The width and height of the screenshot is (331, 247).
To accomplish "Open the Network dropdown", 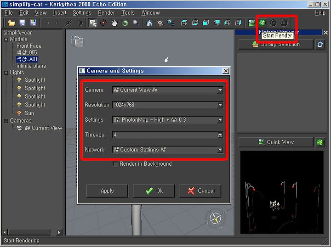I will click(220, 150).
